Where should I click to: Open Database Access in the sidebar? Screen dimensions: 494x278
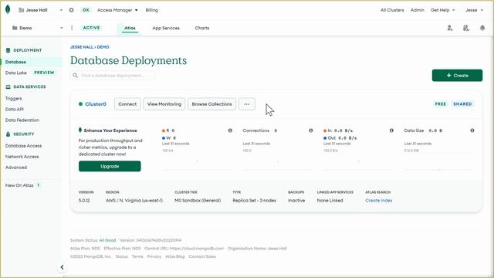tap(23, 146)
